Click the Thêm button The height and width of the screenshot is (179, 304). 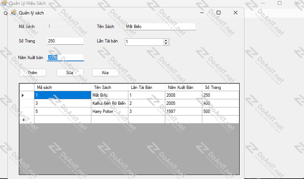click(x=33, y=73)
